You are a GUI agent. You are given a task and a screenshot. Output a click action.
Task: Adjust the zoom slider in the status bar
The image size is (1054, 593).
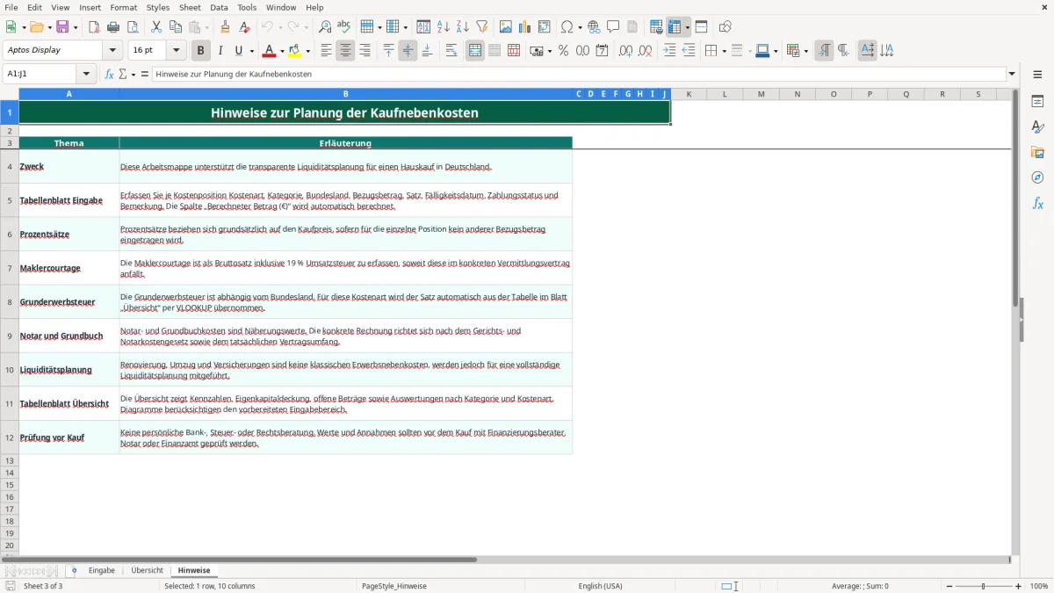(983, 586)
